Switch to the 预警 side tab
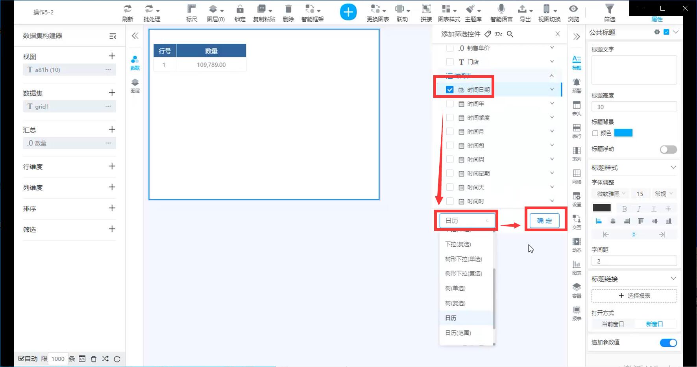Screen dimensions: 697x367 pos(577,85)
